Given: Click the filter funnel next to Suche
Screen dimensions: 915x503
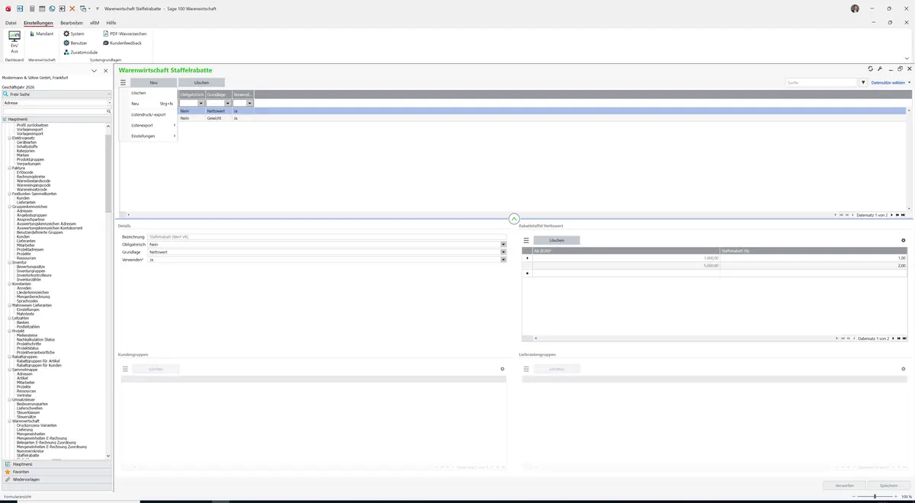Looking at the screenshot, I should (x=864, y=82).
